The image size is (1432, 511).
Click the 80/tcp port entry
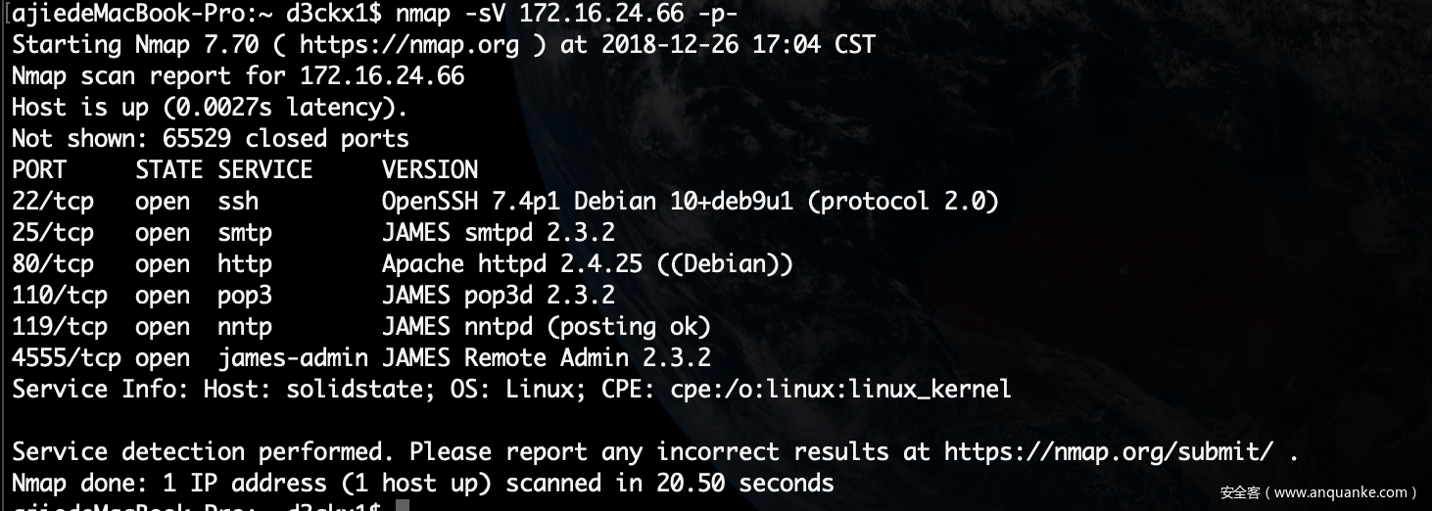tap(53, 264)
